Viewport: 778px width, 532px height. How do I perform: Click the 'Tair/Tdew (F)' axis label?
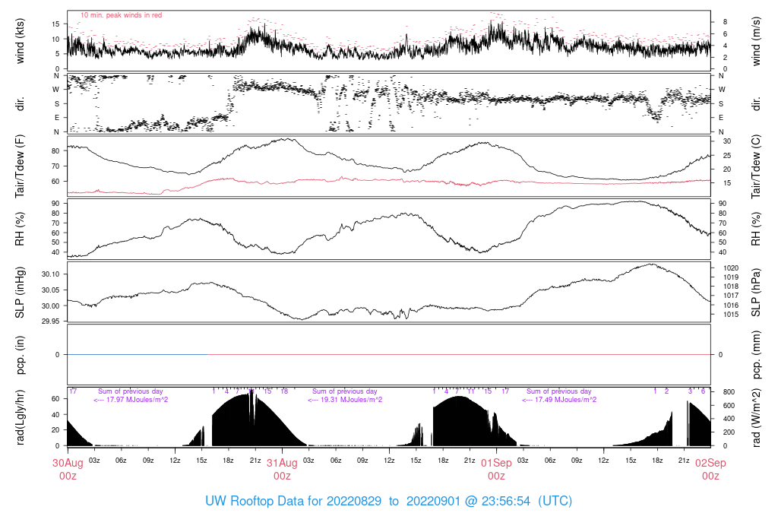point(20,166)
